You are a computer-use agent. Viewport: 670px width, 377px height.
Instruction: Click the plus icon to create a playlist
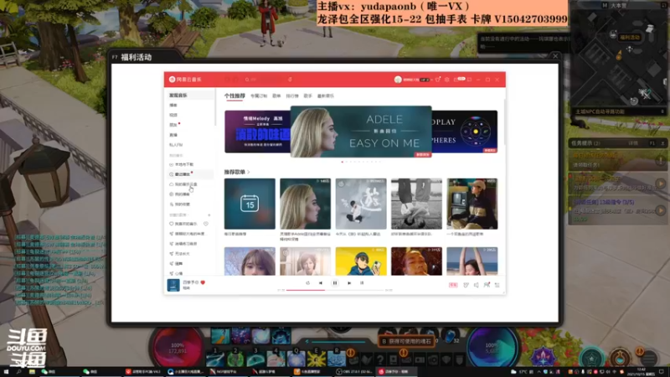pos(209,215)
